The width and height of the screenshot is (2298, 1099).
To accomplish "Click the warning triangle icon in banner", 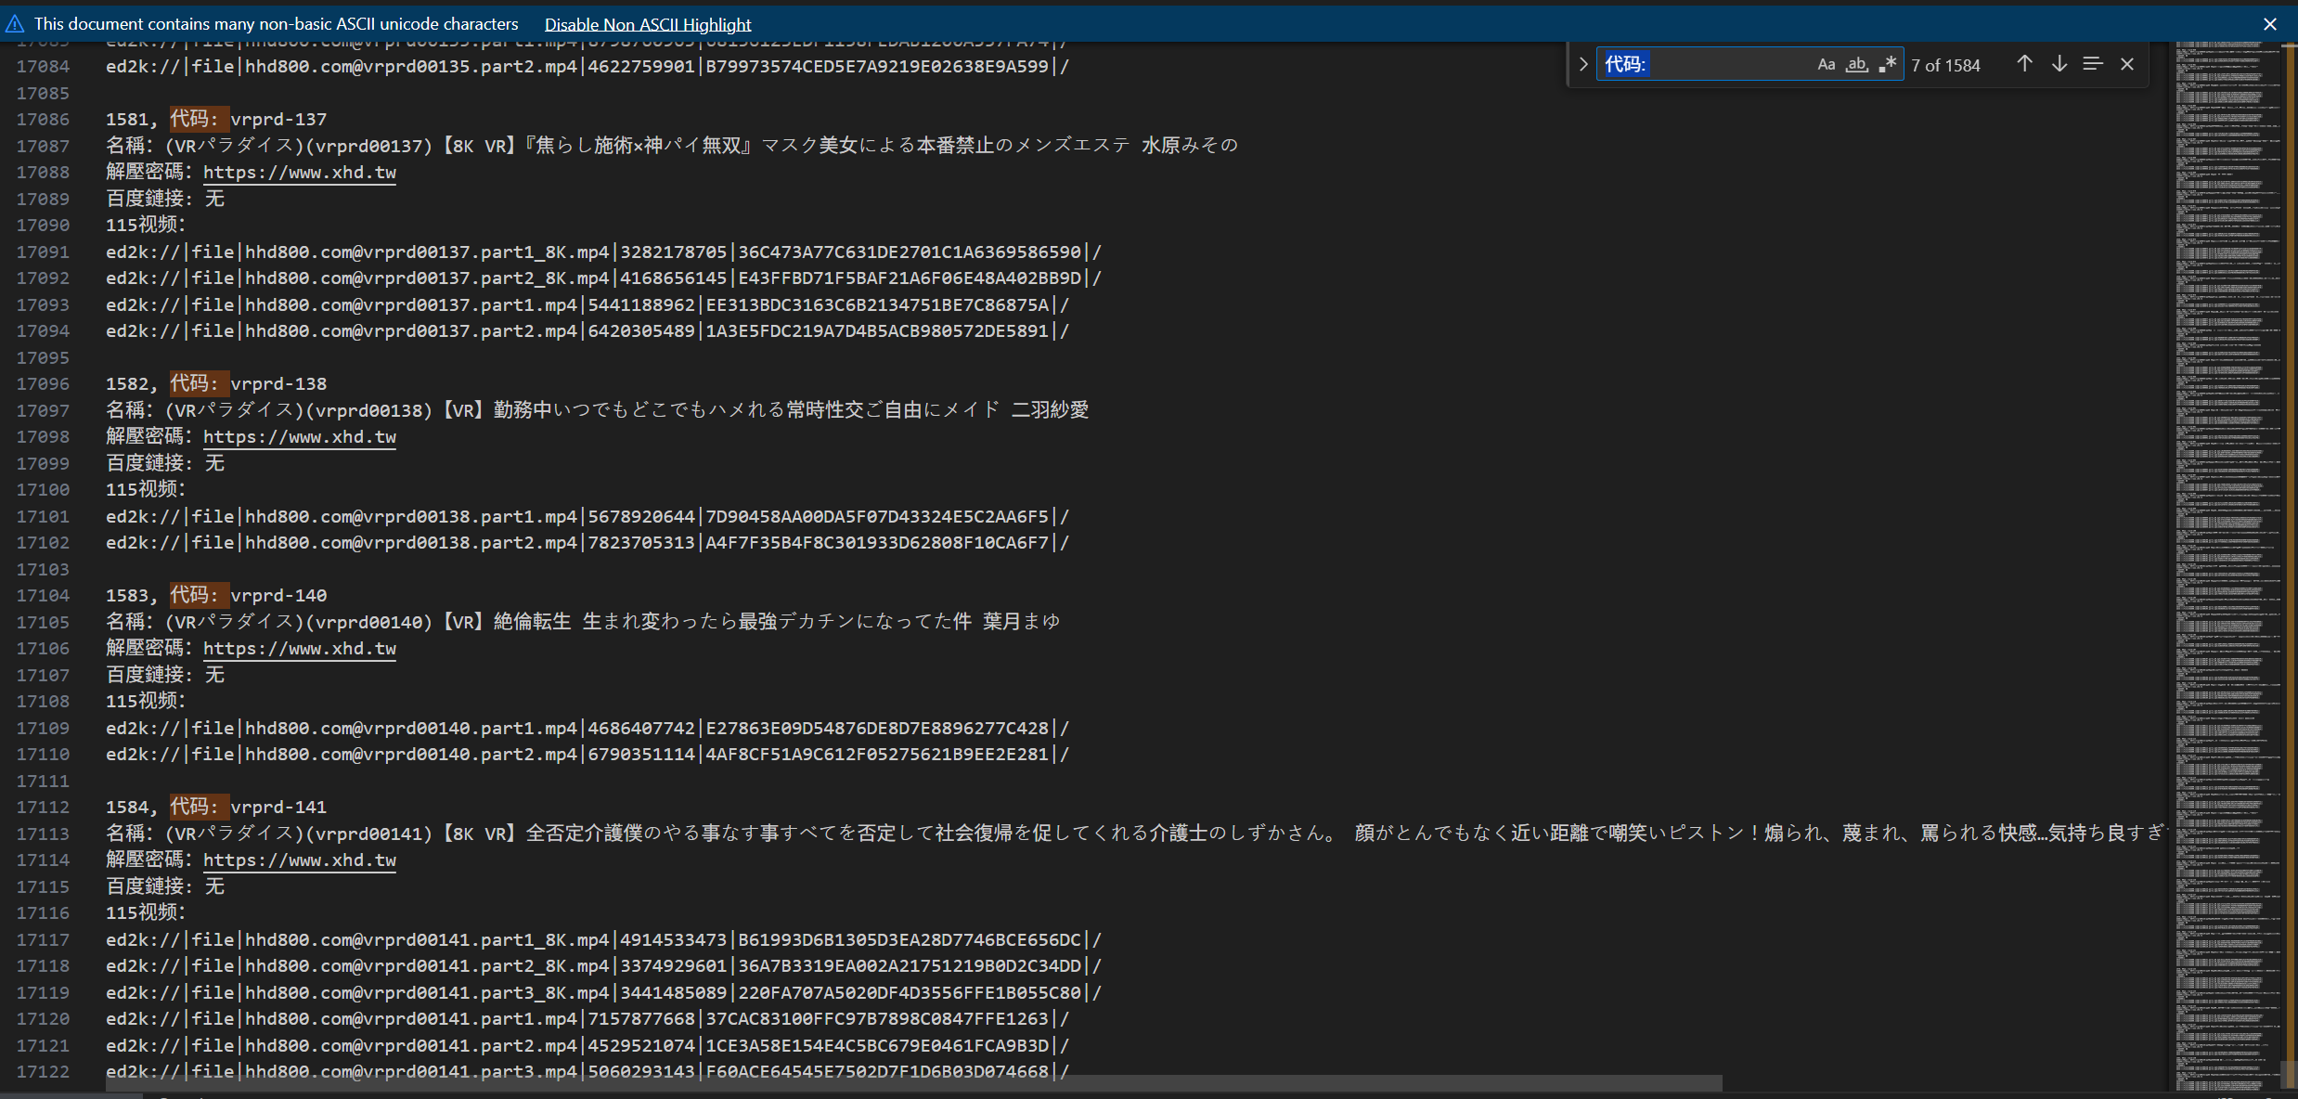I will (15, 24).
